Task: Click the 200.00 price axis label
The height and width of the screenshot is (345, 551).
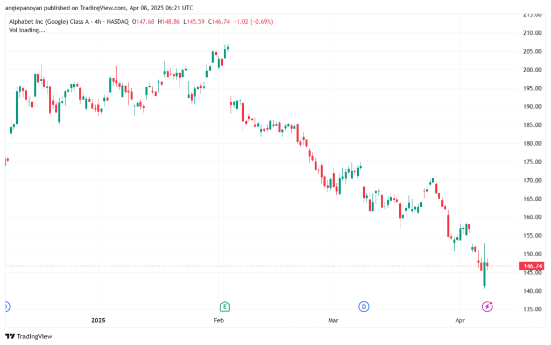Action: (x=532, y=69)
